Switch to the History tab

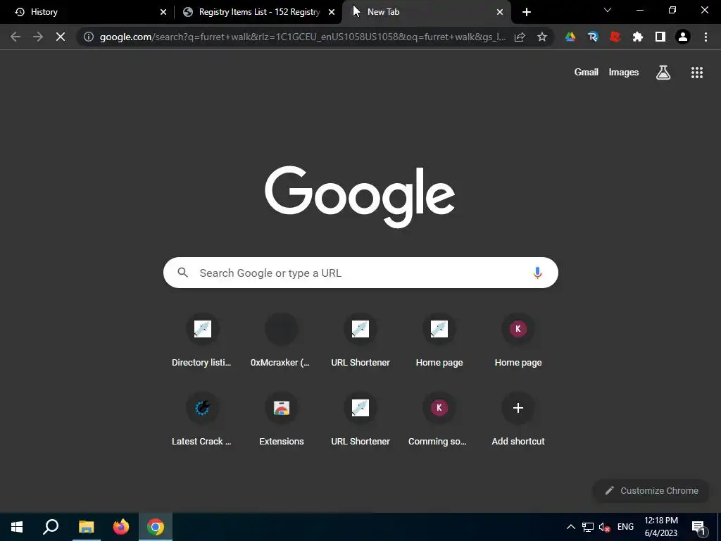pos(87,12)
